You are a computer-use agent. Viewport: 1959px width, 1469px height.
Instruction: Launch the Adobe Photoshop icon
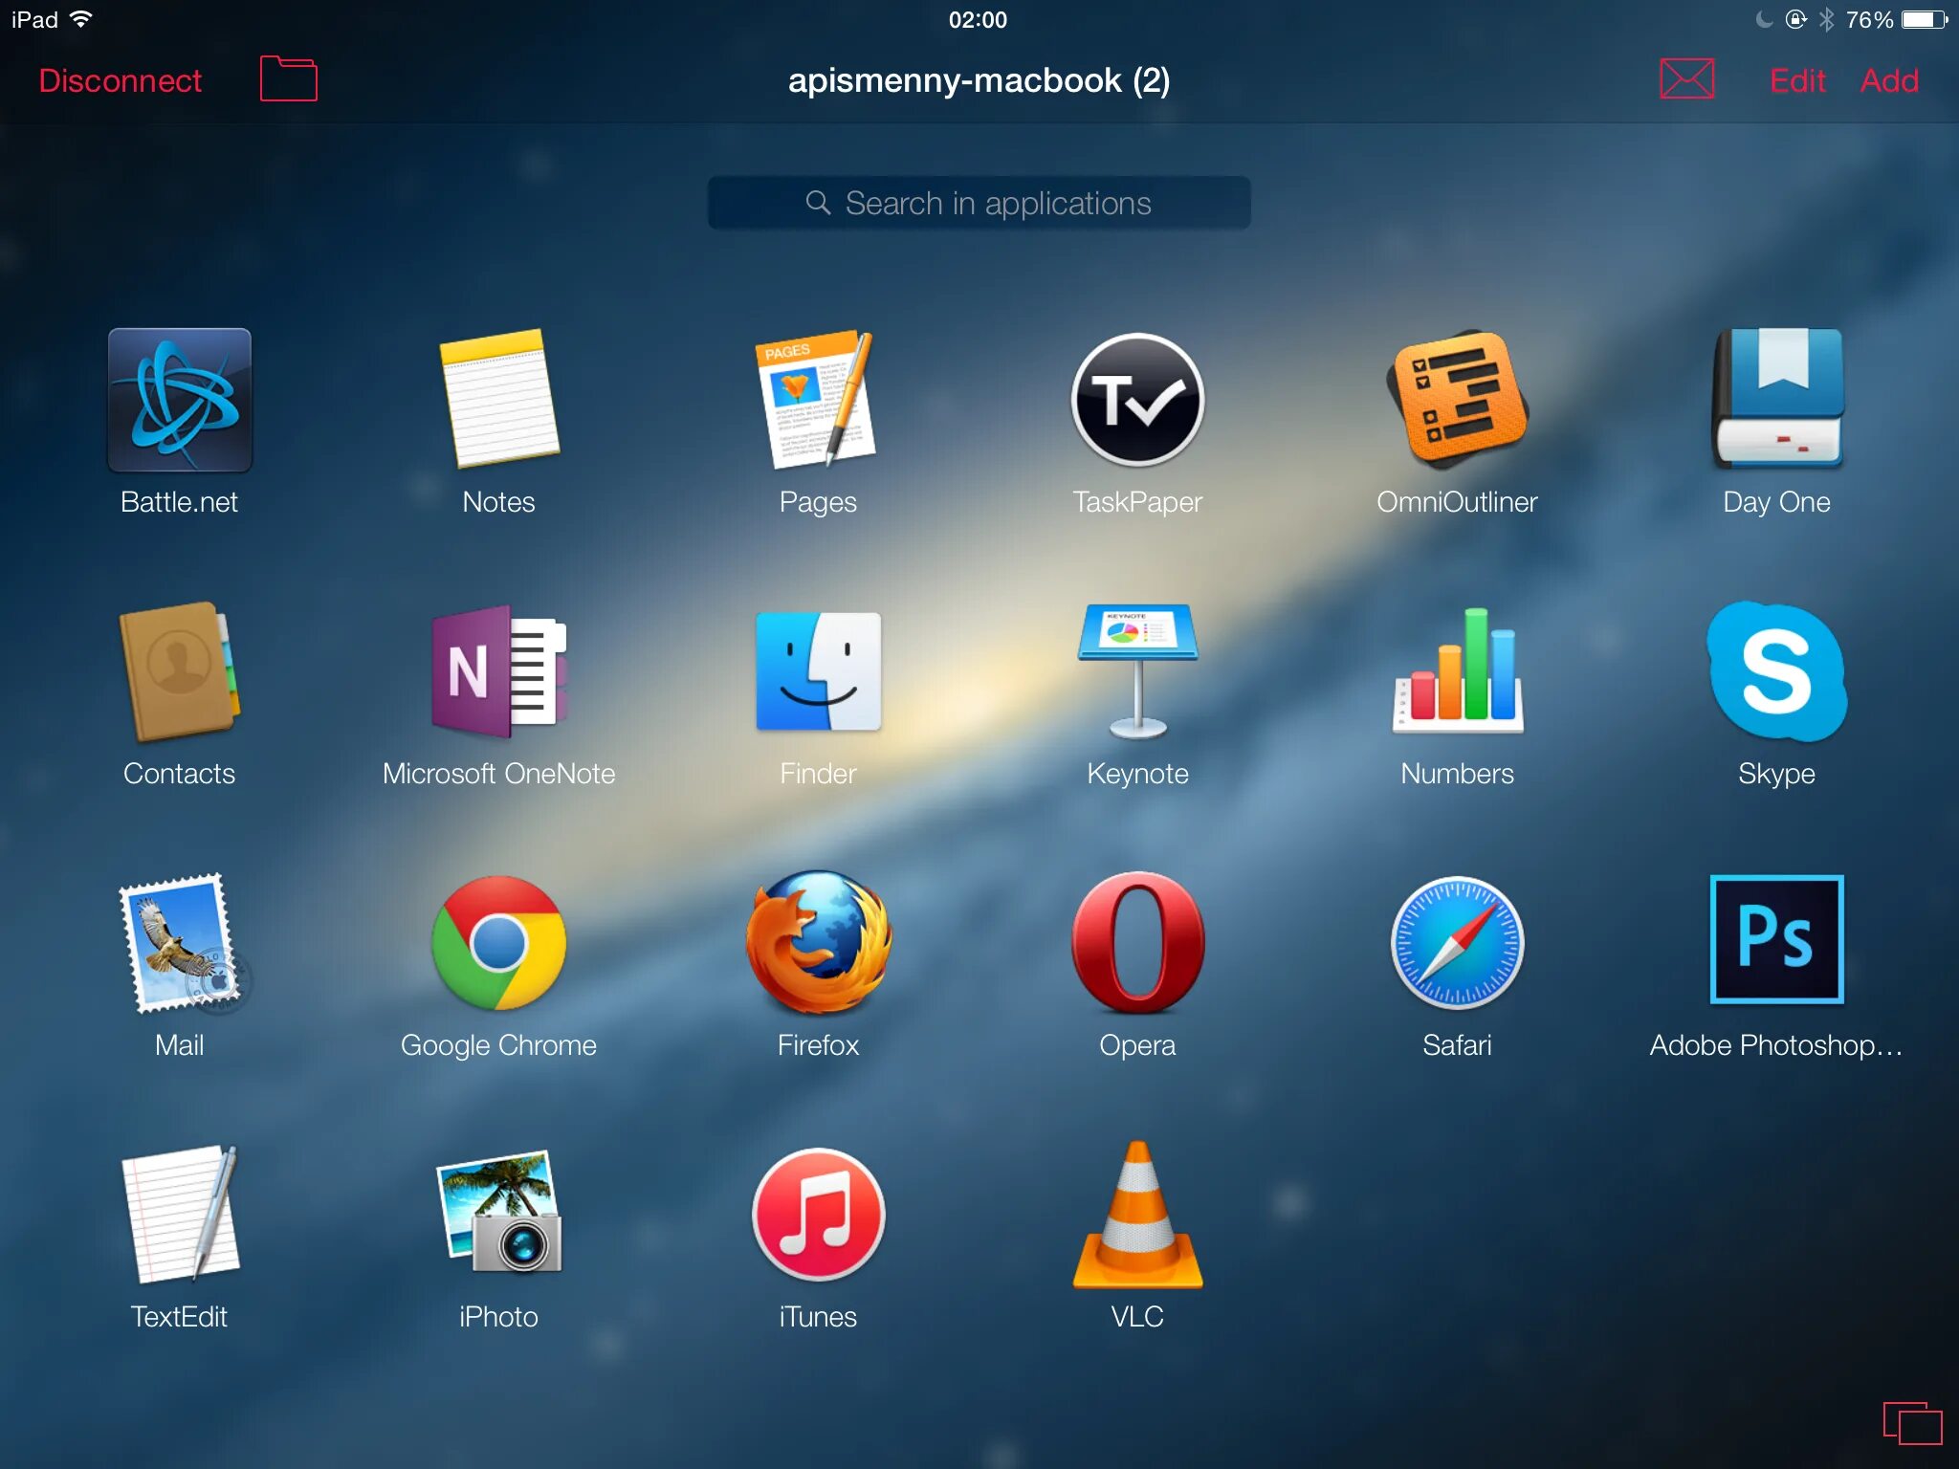pyautogui.click(x=1777, y=940)
